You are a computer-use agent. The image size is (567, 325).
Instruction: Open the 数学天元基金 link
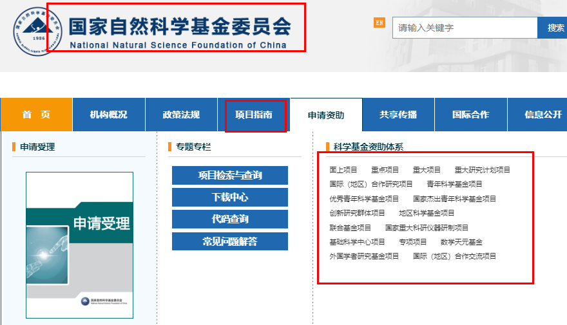pyautogui.click(x=461, y=242)
